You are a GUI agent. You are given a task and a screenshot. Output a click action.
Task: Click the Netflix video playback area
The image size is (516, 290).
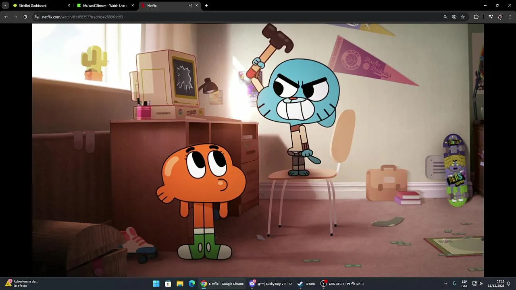[x=258, y=150]
